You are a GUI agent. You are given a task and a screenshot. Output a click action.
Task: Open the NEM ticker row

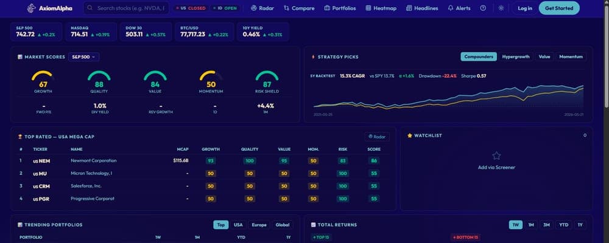[x=203, y=160]
